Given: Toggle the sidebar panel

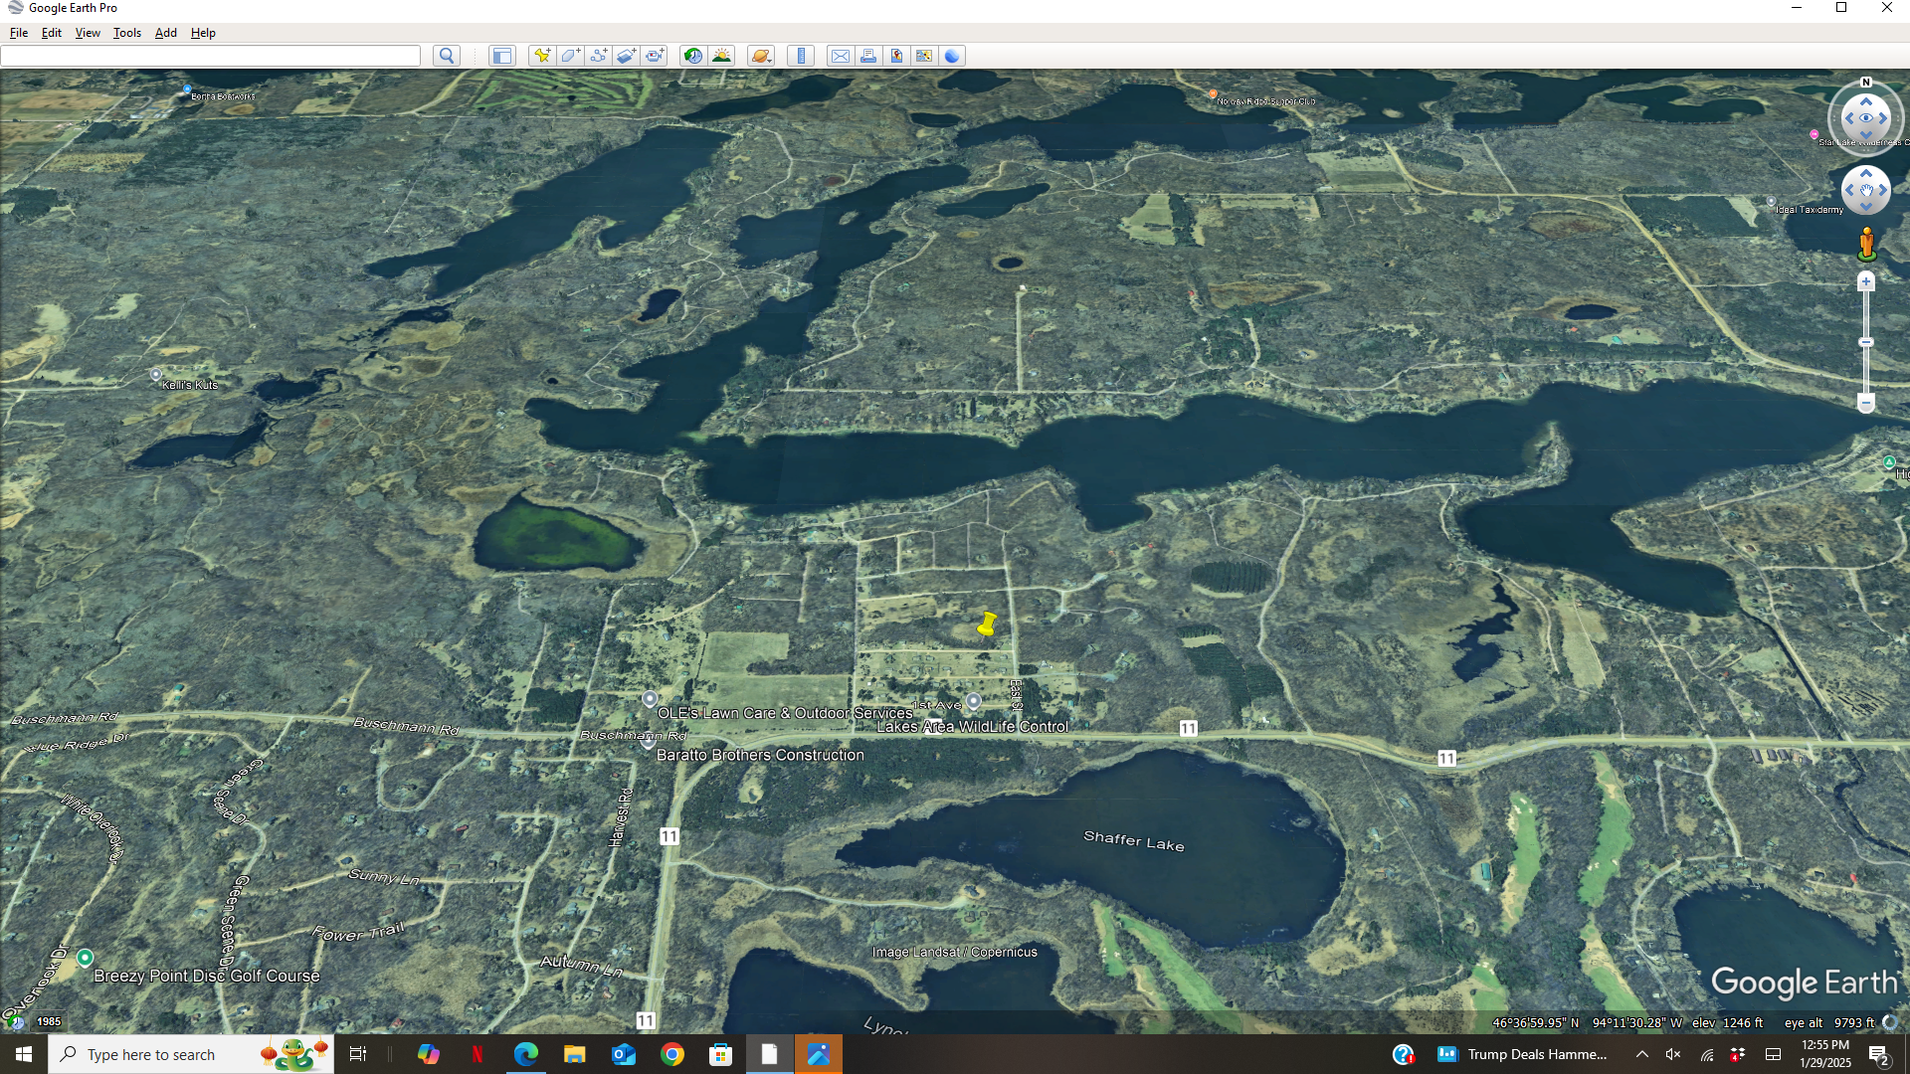Looking at the screenshot, I should [502, 56].
